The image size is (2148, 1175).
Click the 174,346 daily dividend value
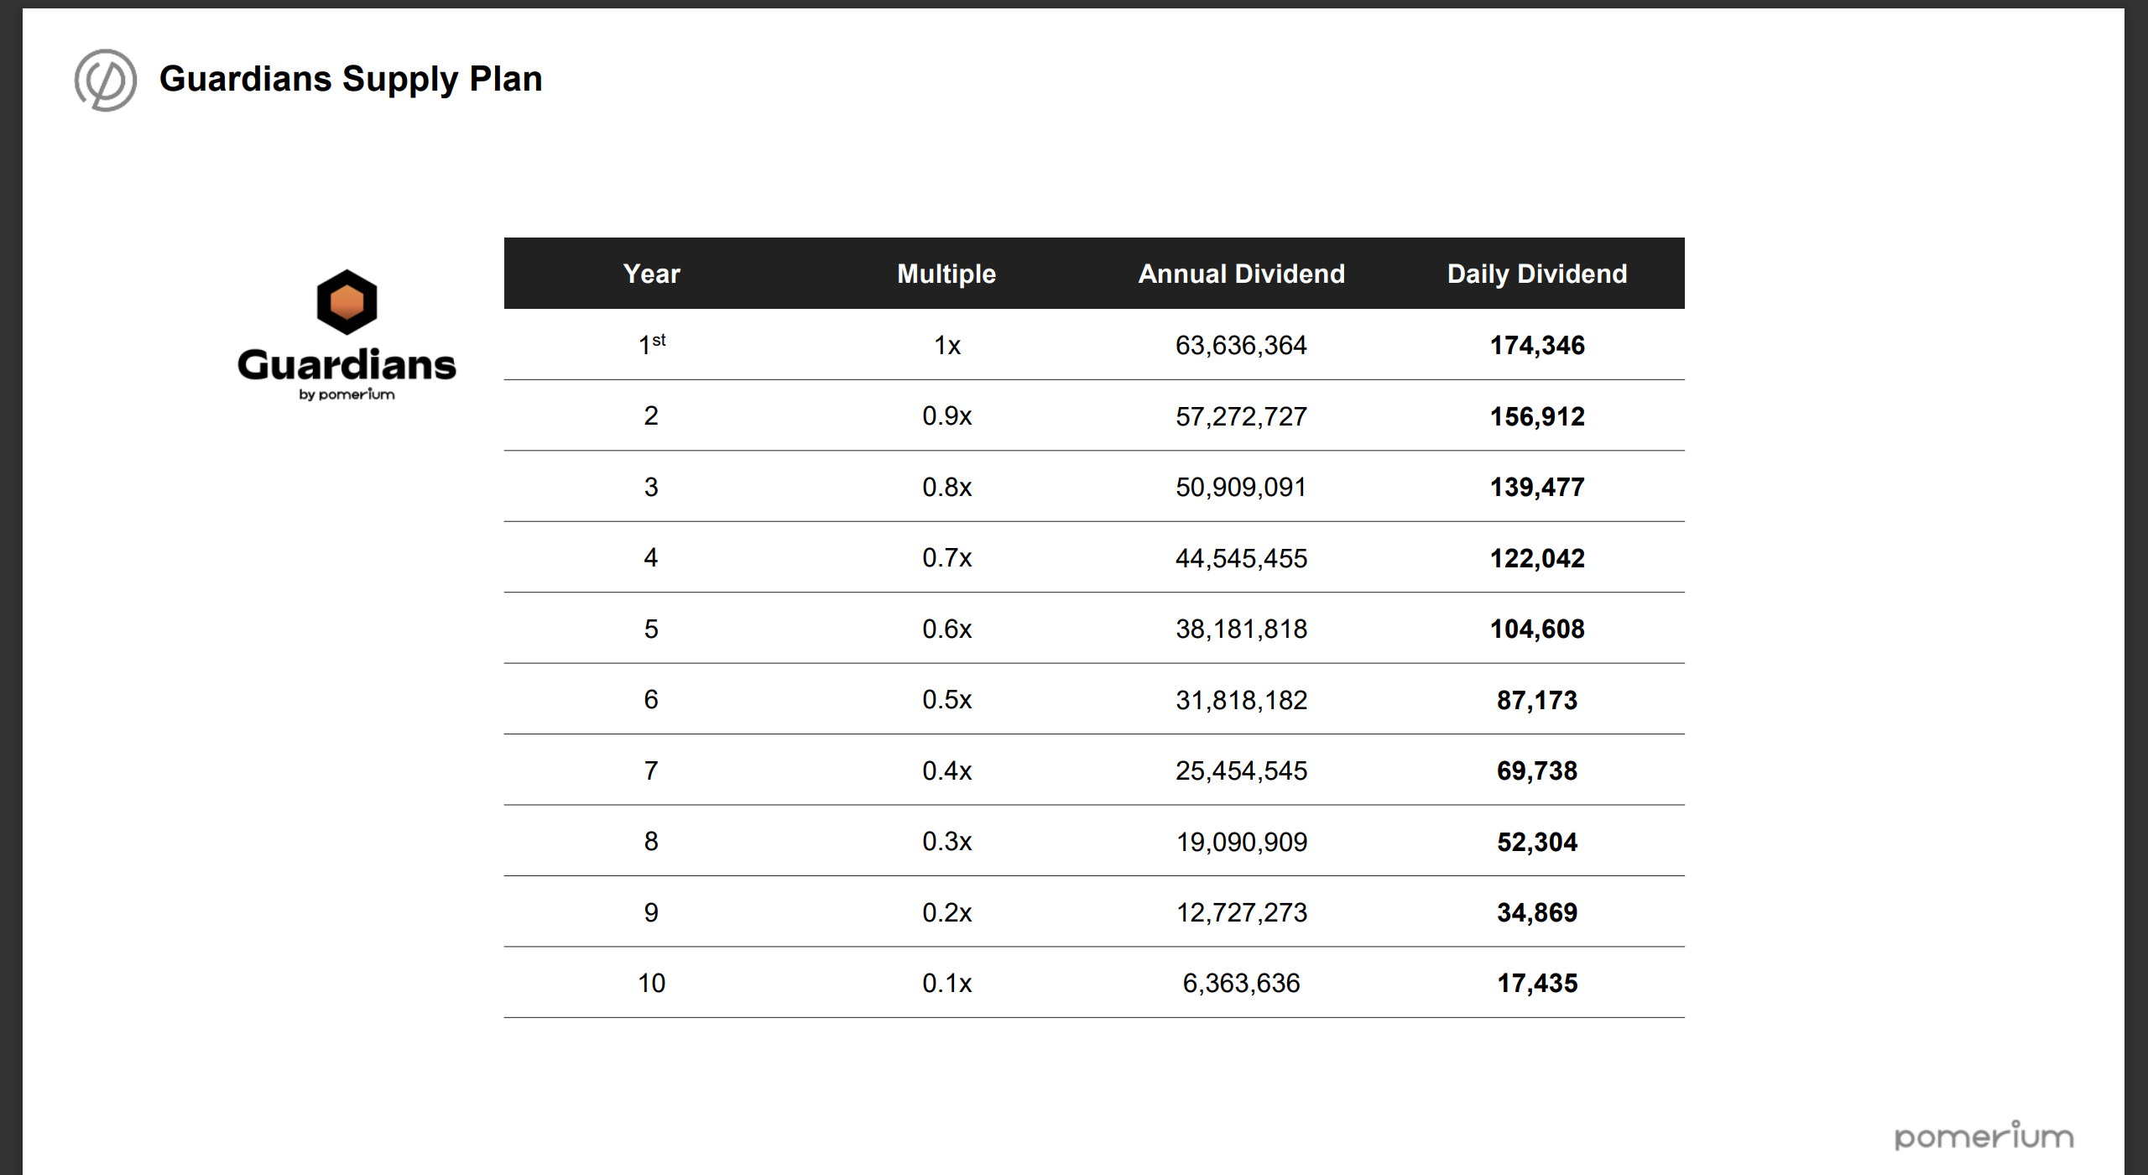click(1536, 345)
